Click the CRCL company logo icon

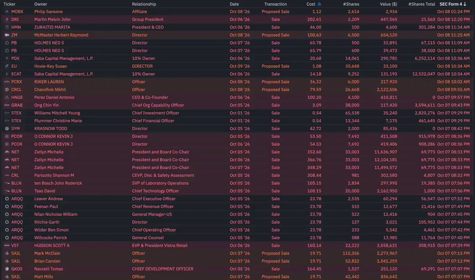(x=6, y=90)
